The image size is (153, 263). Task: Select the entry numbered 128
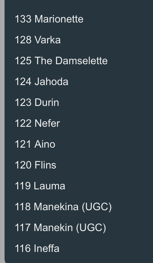pyautogui.click(x=79, y=40)
